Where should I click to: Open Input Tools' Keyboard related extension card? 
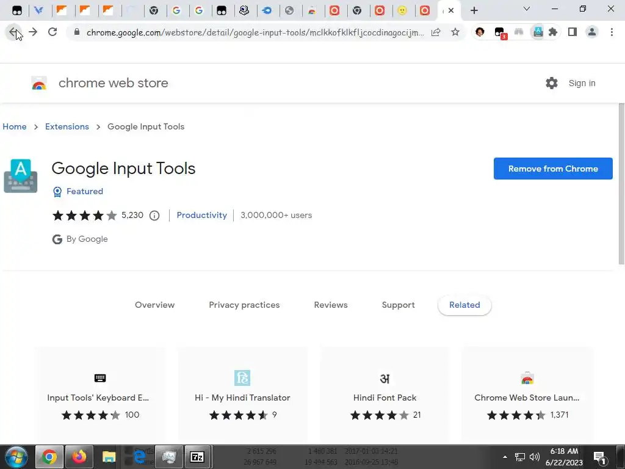100,395
